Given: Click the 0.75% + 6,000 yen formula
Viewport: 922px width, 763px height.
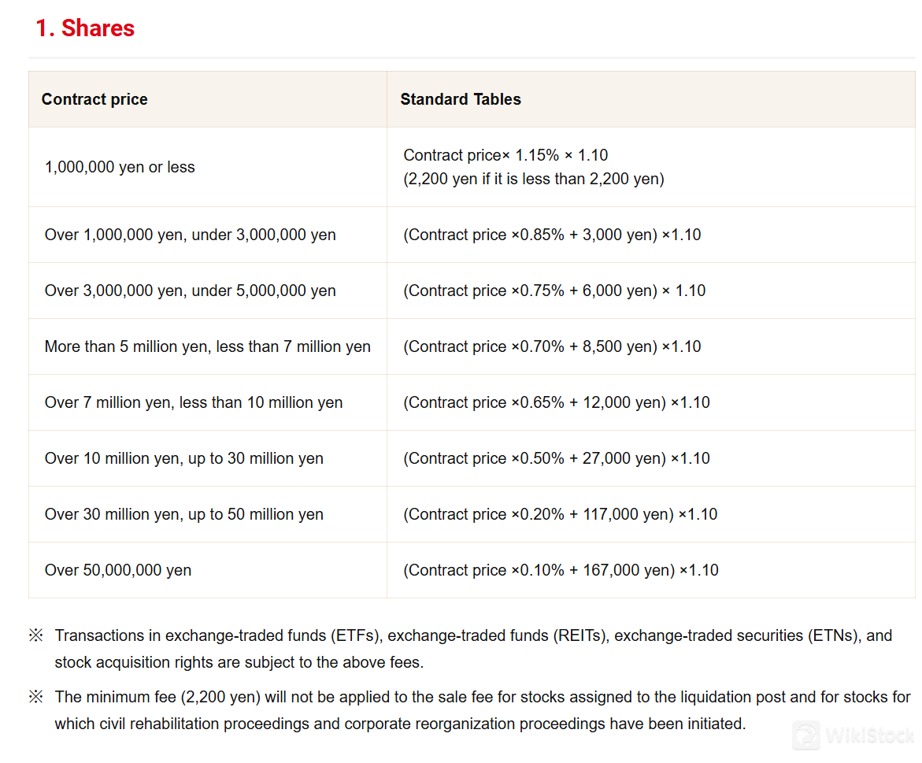Looking at the screenshot, I should (554, 291).
